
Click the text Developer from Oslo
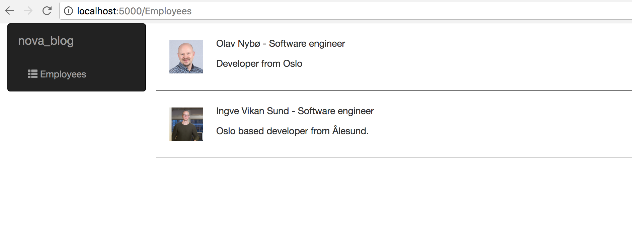tap(259, 64)
